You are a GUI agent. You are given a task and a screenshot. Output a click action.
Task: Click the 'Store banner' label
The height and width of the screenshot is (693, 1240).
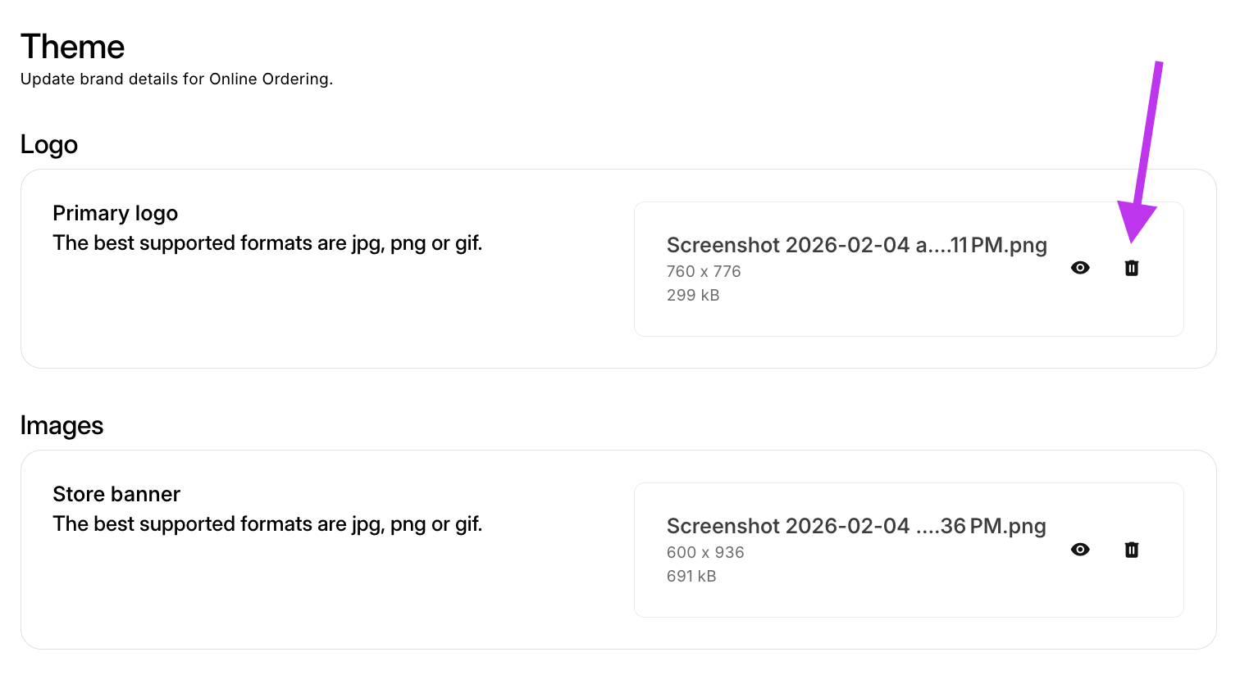116,494
